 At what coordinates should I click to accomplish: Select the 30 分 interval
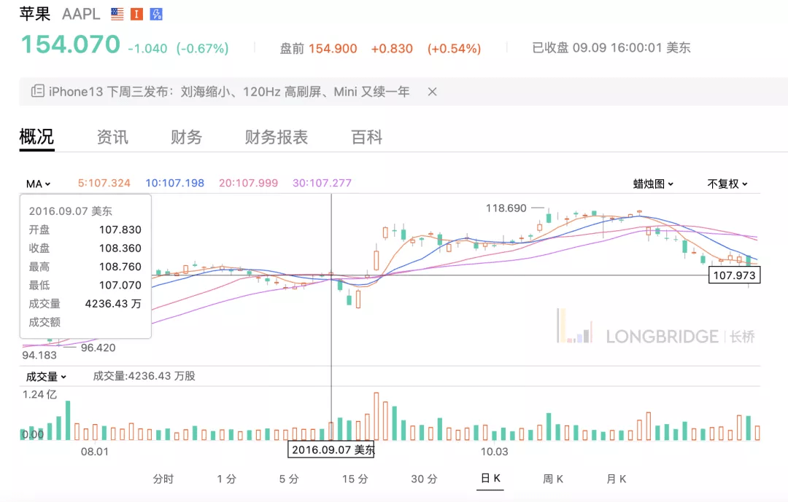click(424, 479)
